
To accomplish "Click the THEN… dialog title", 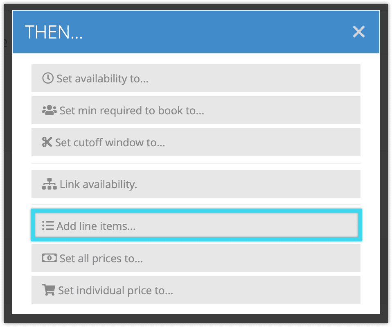I will pos(54,32).
